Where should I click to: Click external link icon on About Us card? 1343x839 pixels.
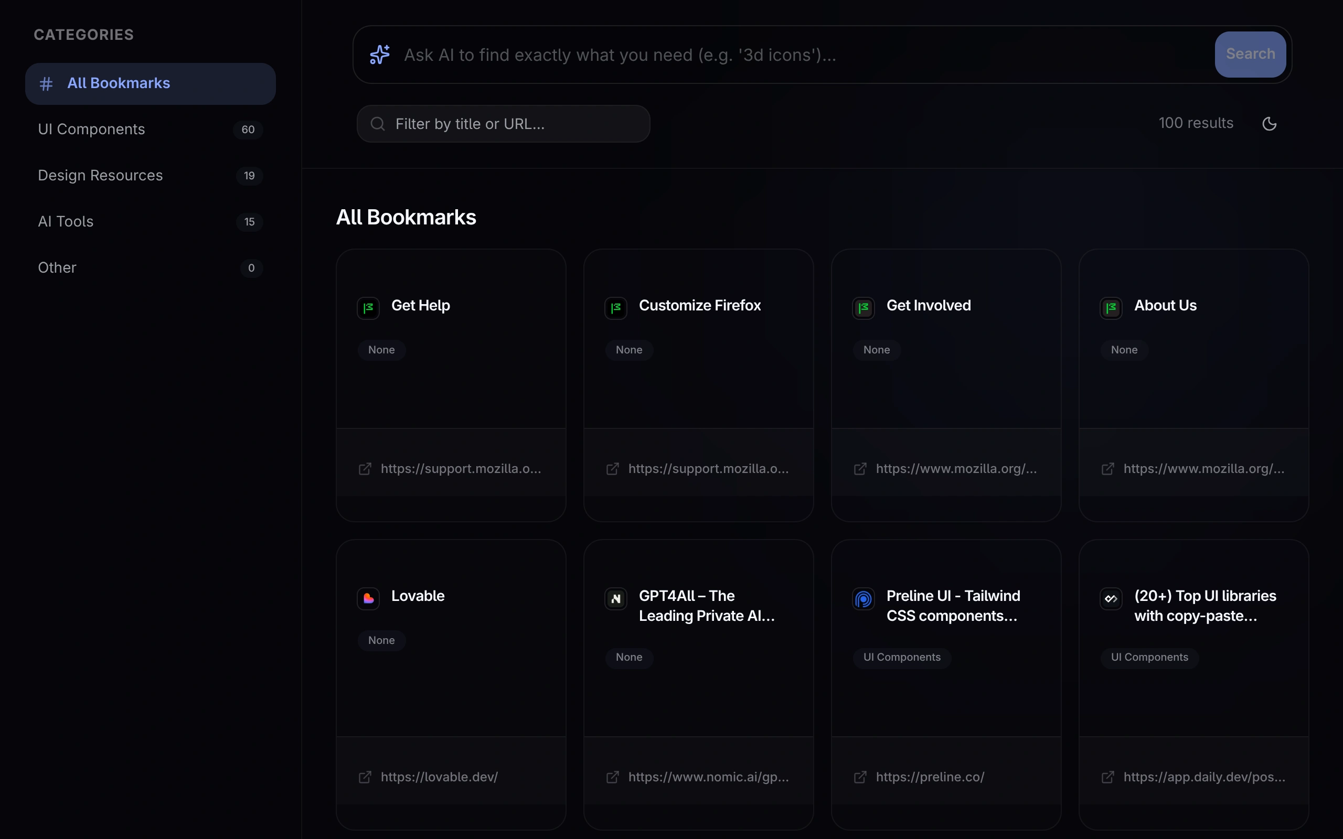pyautogui.click(x=1107, y=469)
